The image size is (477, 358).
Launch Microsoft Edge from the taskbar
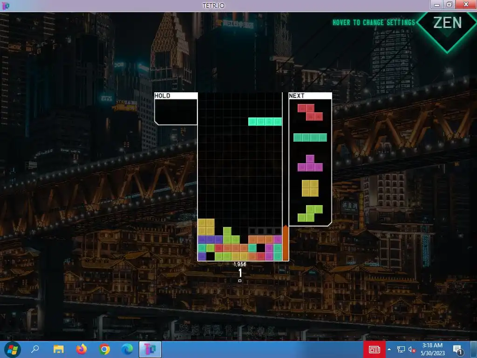point(127,350)
